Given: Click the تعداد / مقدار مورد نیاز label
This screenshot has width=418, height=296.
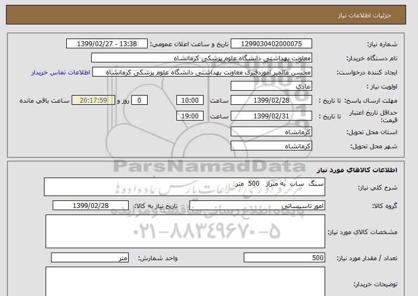Looking at the screenshot, I should 367,258.
